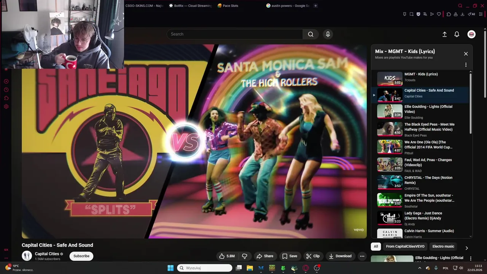The image size is (487, 274).
Task: Play CHRYSTAL - The Days (Notion Remix)
Action: [420, 183]
